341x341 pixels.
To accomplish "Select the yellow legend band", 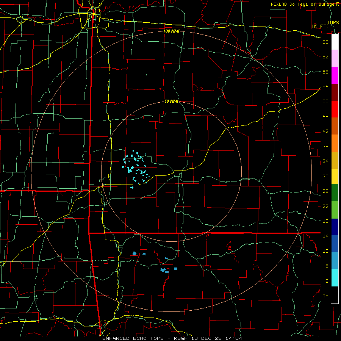I will 335,177.
